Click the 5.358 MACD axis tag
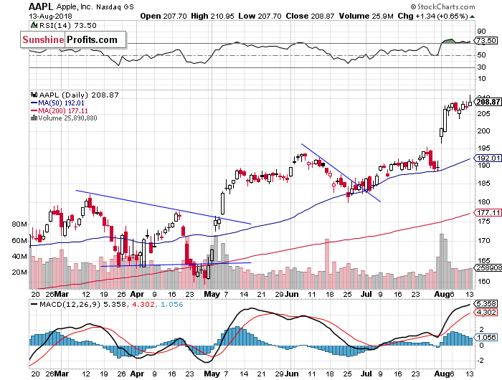502x380 pixels. (x=486, y=303)
